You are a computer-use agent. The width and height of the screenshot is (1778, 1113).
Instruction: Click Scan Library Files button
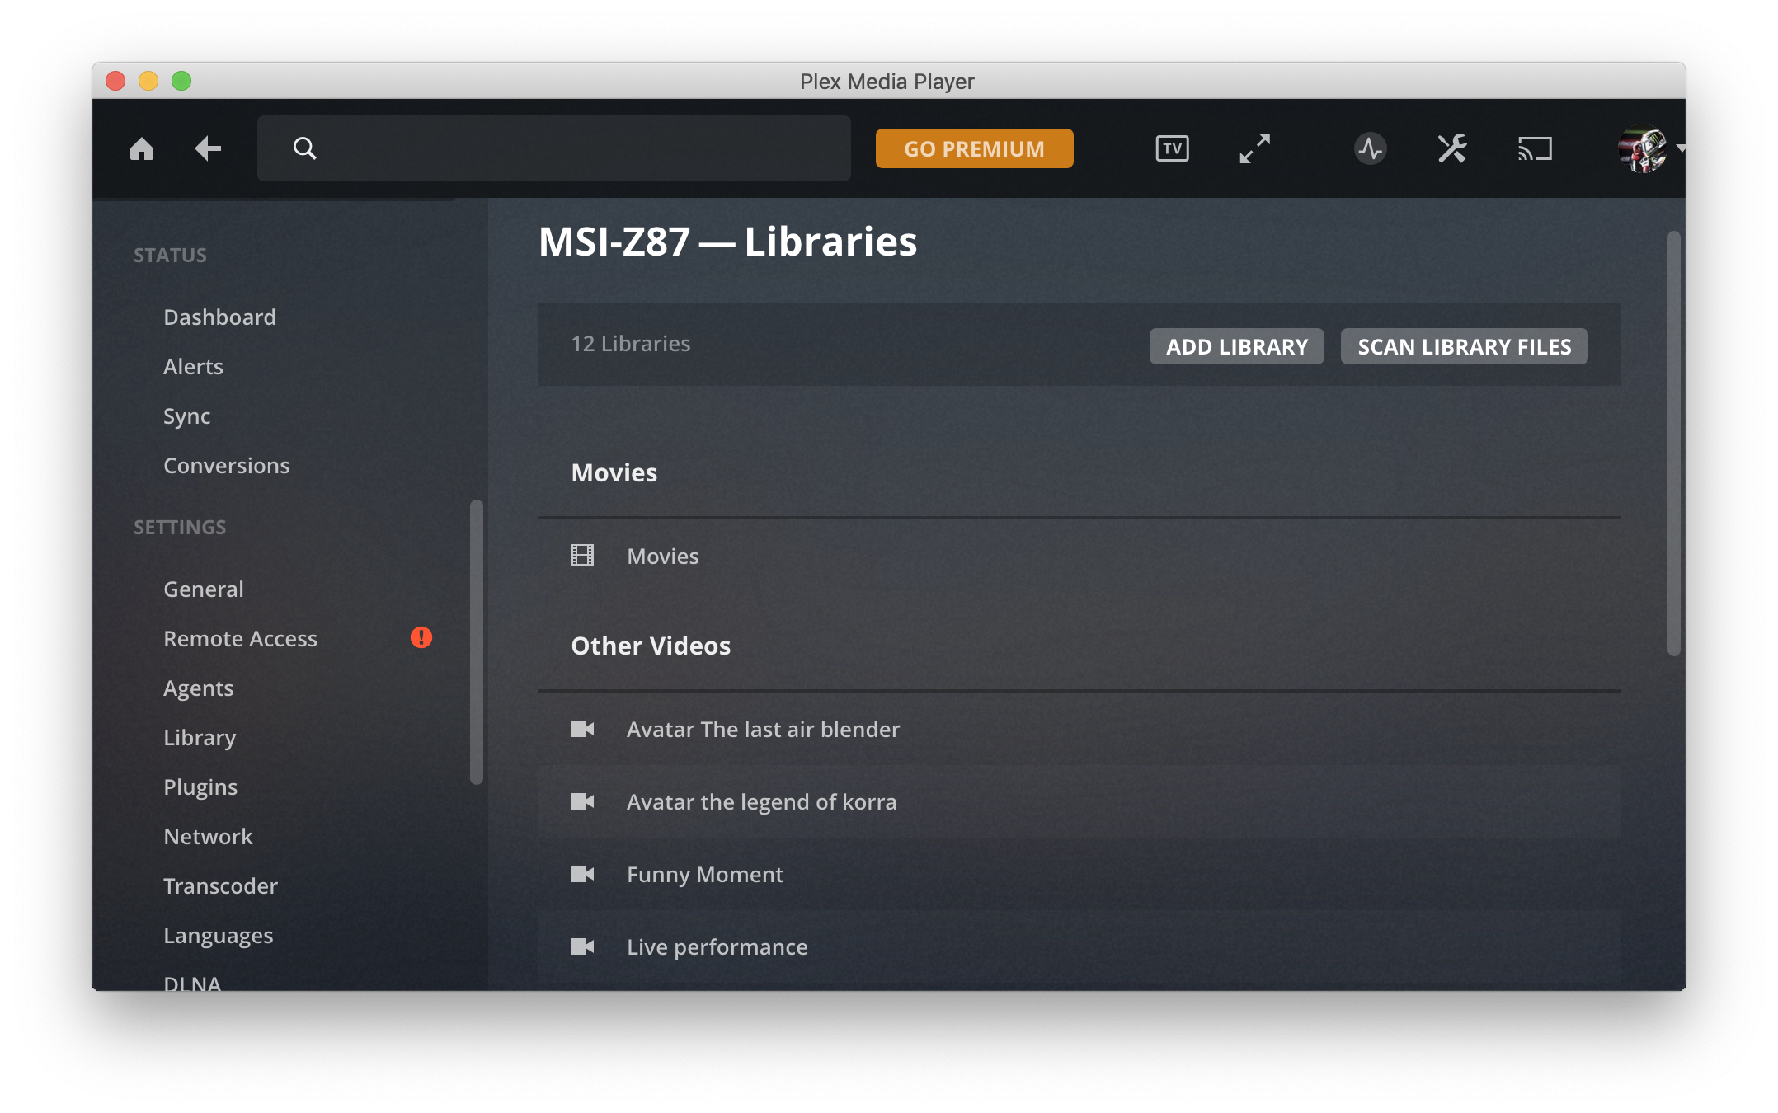coord(1464,346)
